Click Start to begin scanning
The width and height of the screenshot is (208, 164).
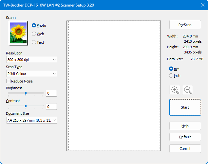point(185,107)
